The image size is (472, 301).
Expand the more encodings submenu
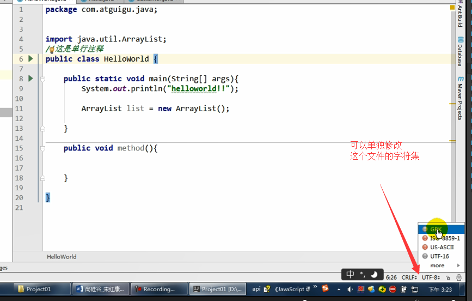(442, 266)
